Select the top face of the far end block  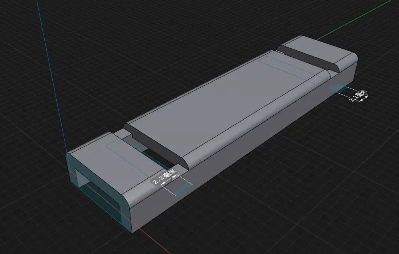319,50
